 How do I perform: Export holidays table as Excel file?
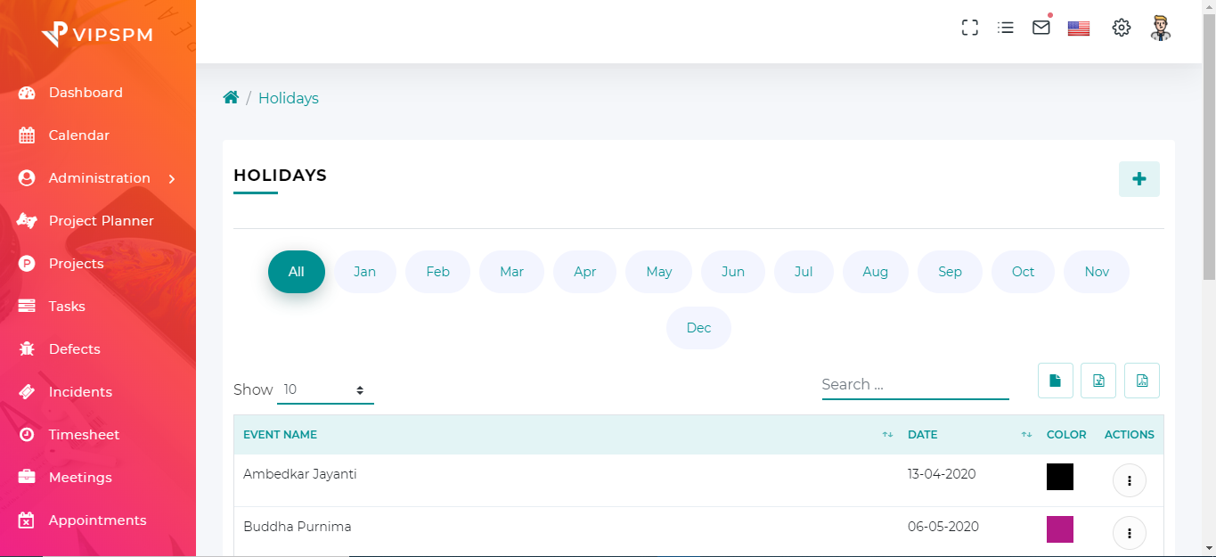1098,381
